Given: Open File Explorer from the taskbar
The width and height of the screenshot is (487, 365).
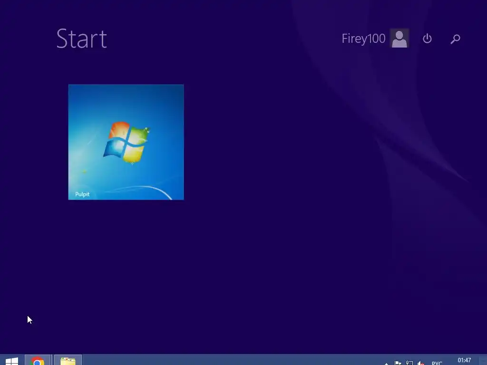Looking at the screenshot, I should click(x=68, y=361).
